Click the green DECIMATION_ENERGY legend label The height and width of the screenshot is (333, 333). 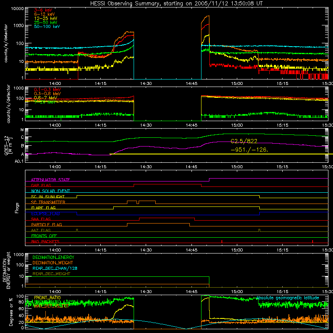pyautogui.click(x=53, y=257)
